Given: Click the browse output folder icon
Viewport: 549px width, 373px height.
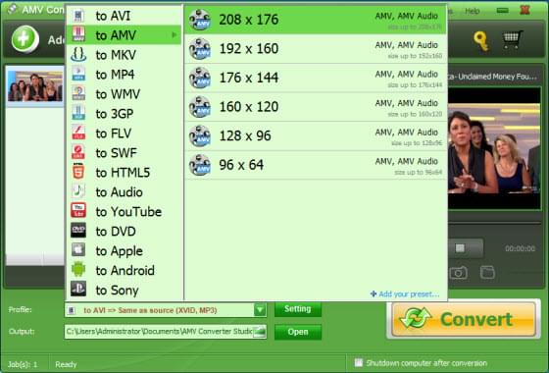Looking at the screenshot, I should pyautogui.click(x=260, y=332).
